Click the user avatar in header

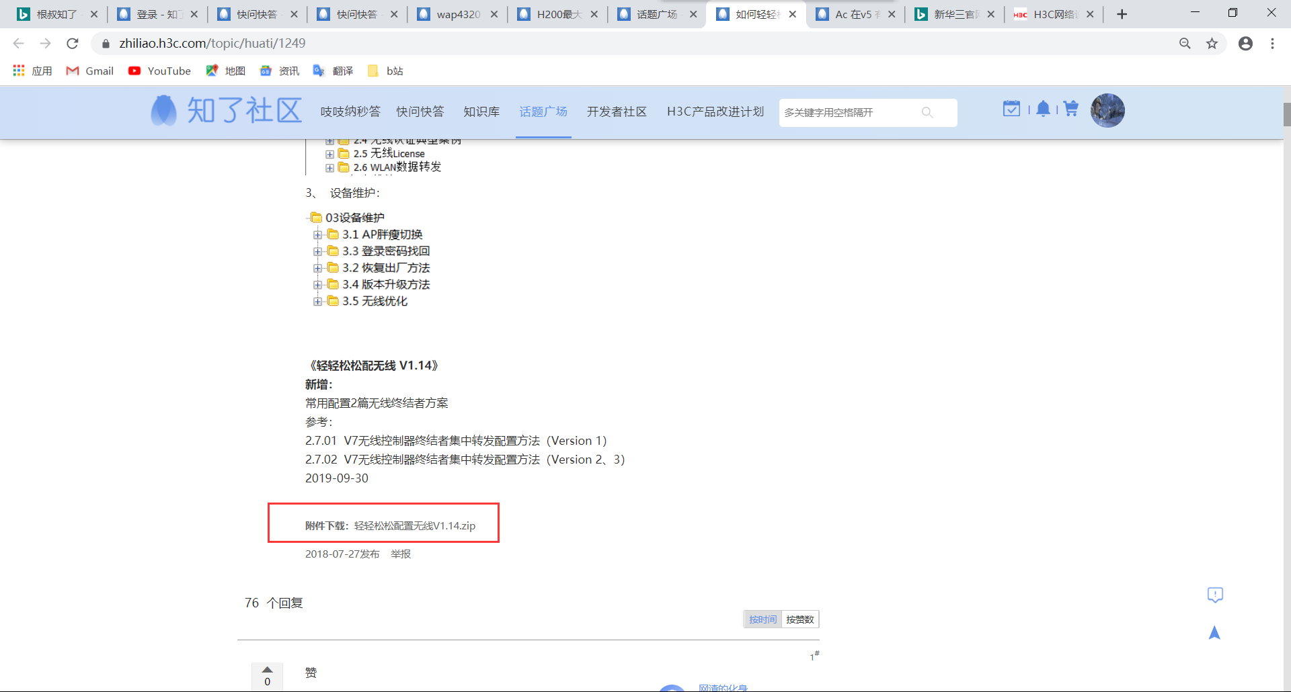pyautogui.click(x=1107, y=110)
